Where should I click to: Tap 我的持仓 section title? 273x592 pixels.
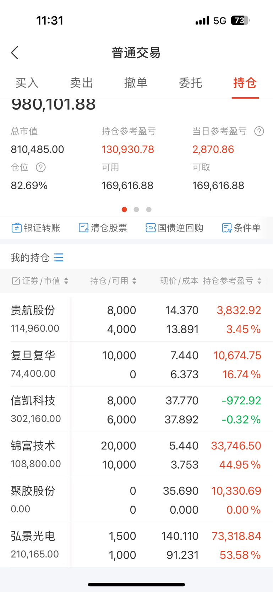(30, 257)
